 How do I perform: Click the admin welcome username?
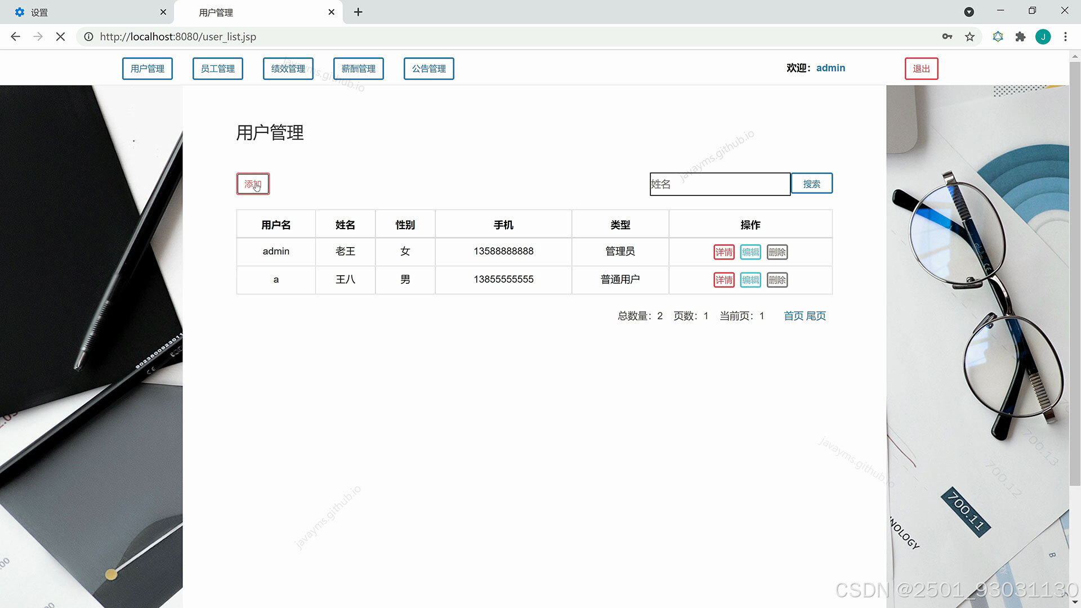pyautogui.click(x=830, y=68)
